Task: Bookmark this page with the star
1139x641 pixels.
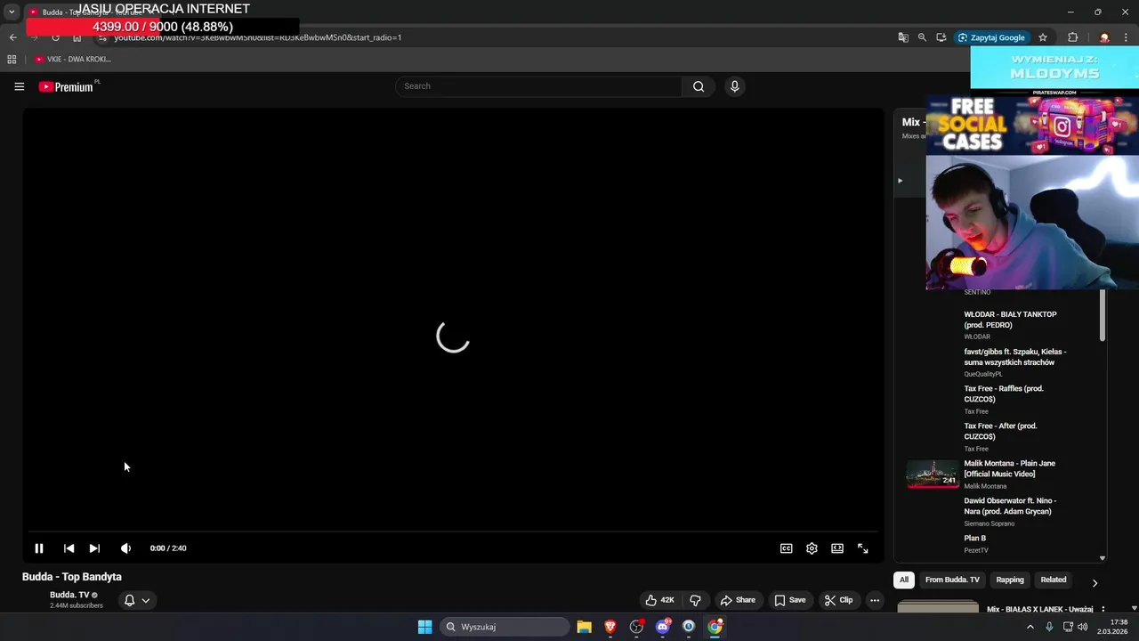Action: 1043,37
